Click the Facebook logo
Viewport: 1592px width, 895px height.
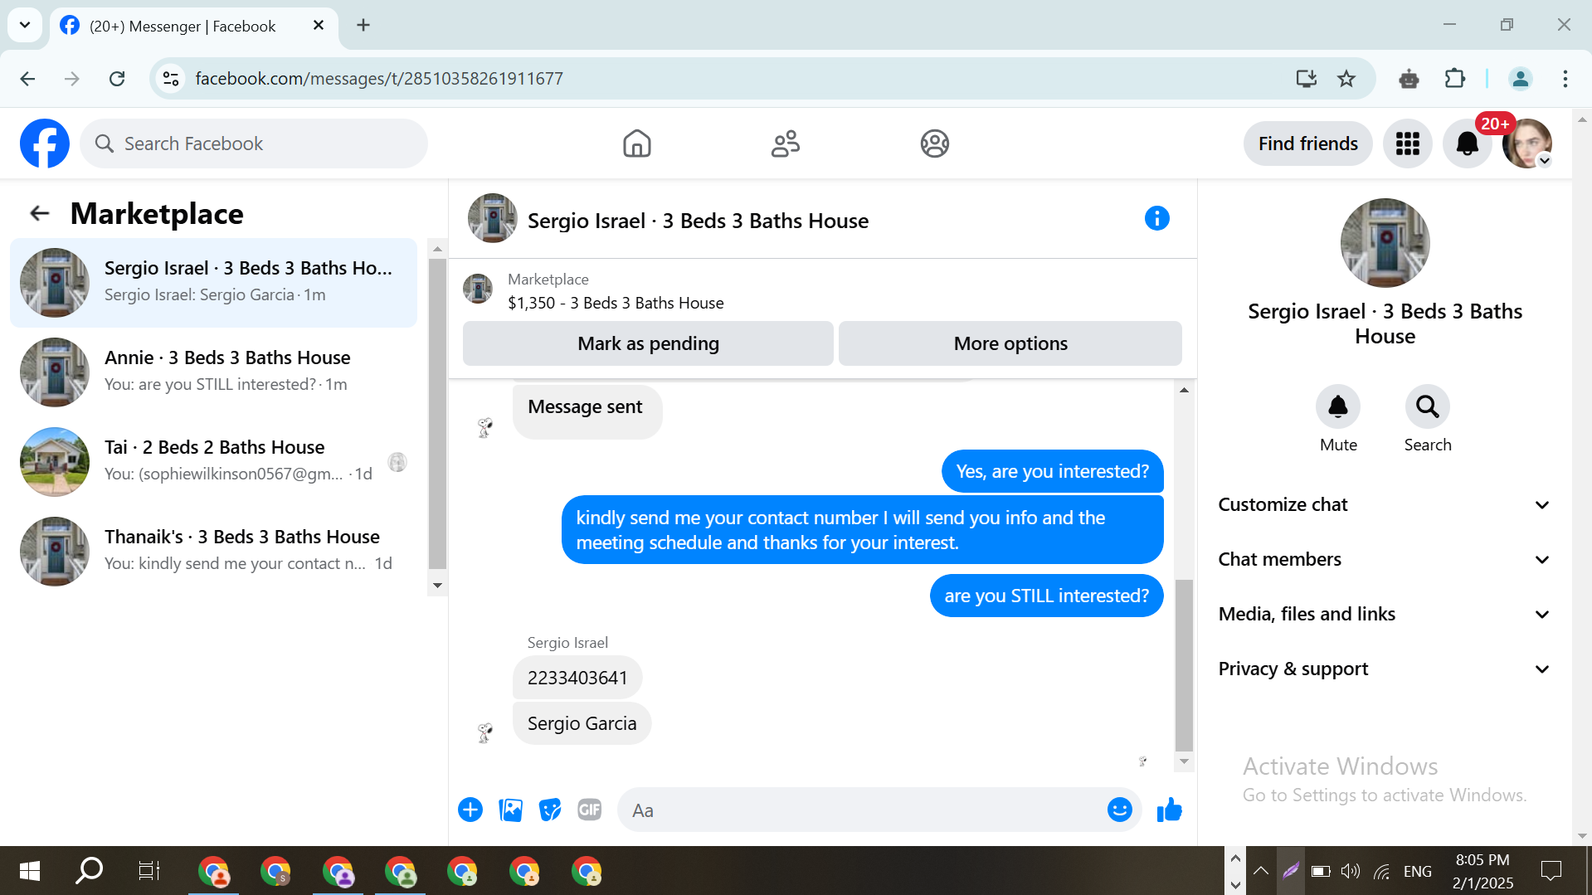pyautogui.click(x=45, y=143)
